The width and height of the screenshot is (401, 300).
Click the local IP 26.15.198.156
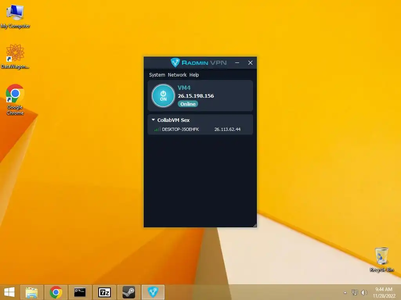196,96
